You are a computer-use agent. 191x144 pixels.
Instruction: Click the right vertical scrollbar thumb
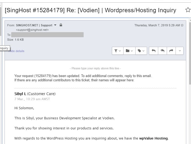(x=190, y=53)
